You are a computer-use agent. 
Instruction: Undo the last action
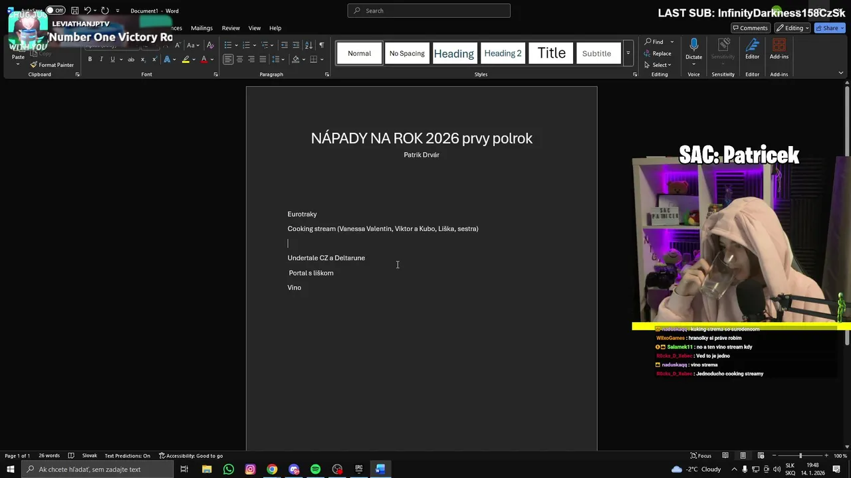click(x=87, y=11)
